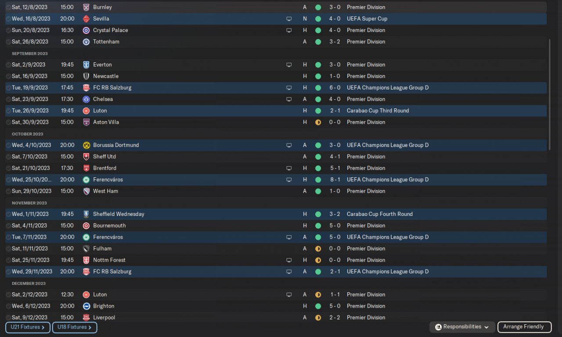This screenshot has width=562, height=337.
Task: Click the orange draw indicator for Aston Villa
Action: click(318, 122)
